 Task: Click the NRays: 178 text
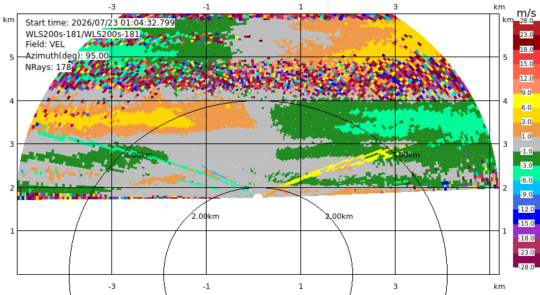point(48,67)
